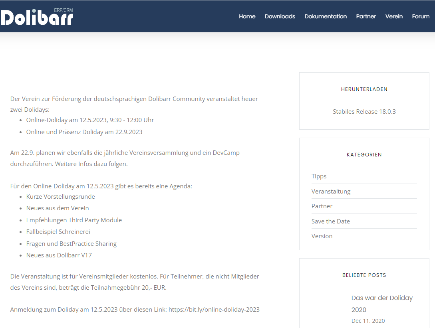This screenshot has height=328, width=435.
Task: Click the Stabiles Release 18.0.3 link
Action: (x=364, y=111)
